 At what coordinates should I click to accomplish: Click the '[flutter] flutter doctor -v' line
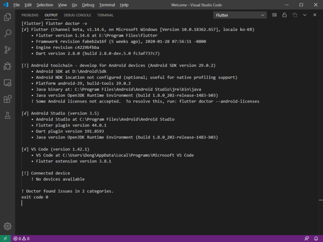tap(54, 23)
